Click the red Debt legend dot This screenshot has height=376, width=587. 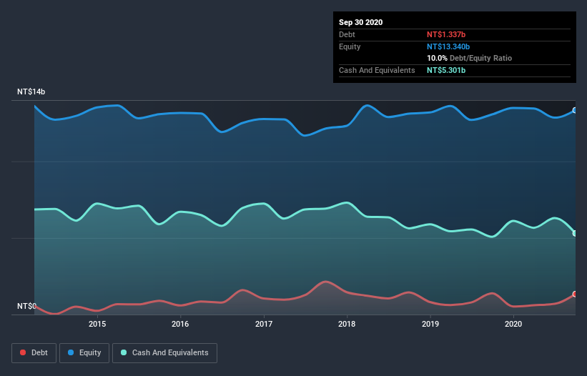(23, 352)
